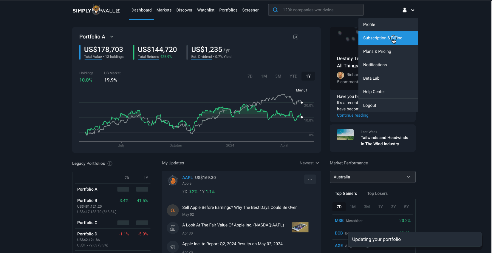Open Portfolio A more options ellipsis
Image resolution: width=492 pixels, height=253 pixels.
pos(308,37)
